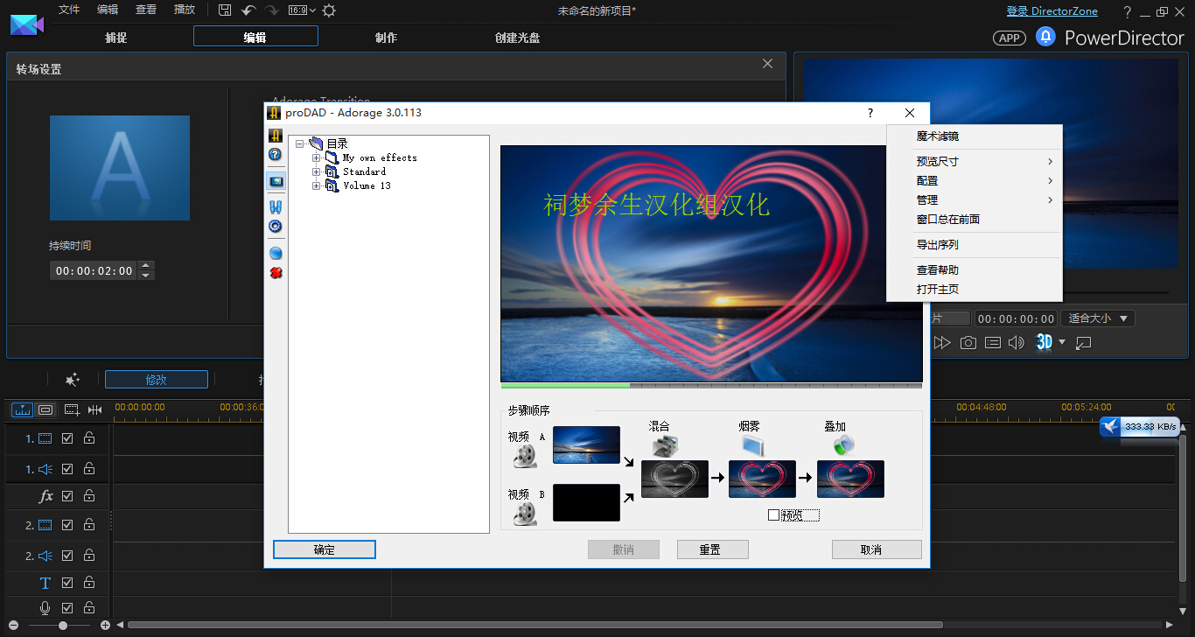
Task: Open the 3D options dropdown arrow
Action: pos(1062,342)
